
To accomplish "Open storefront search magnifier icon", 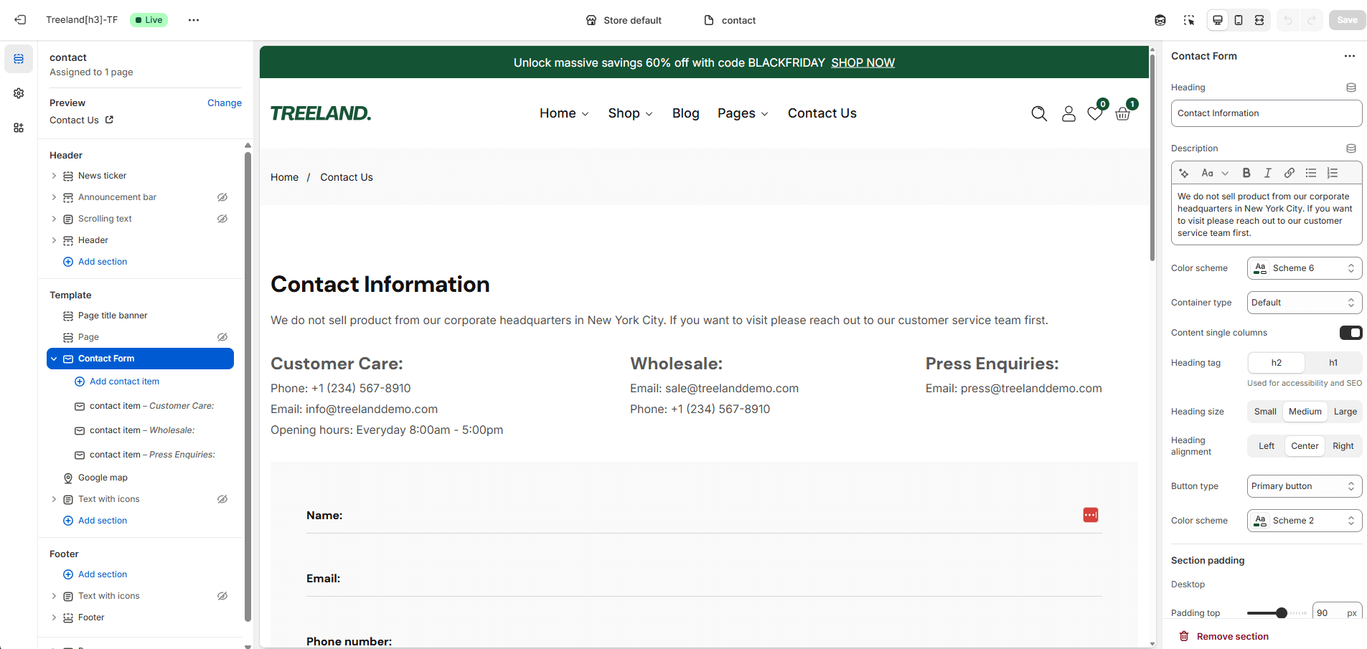I will pos(1039,113).
